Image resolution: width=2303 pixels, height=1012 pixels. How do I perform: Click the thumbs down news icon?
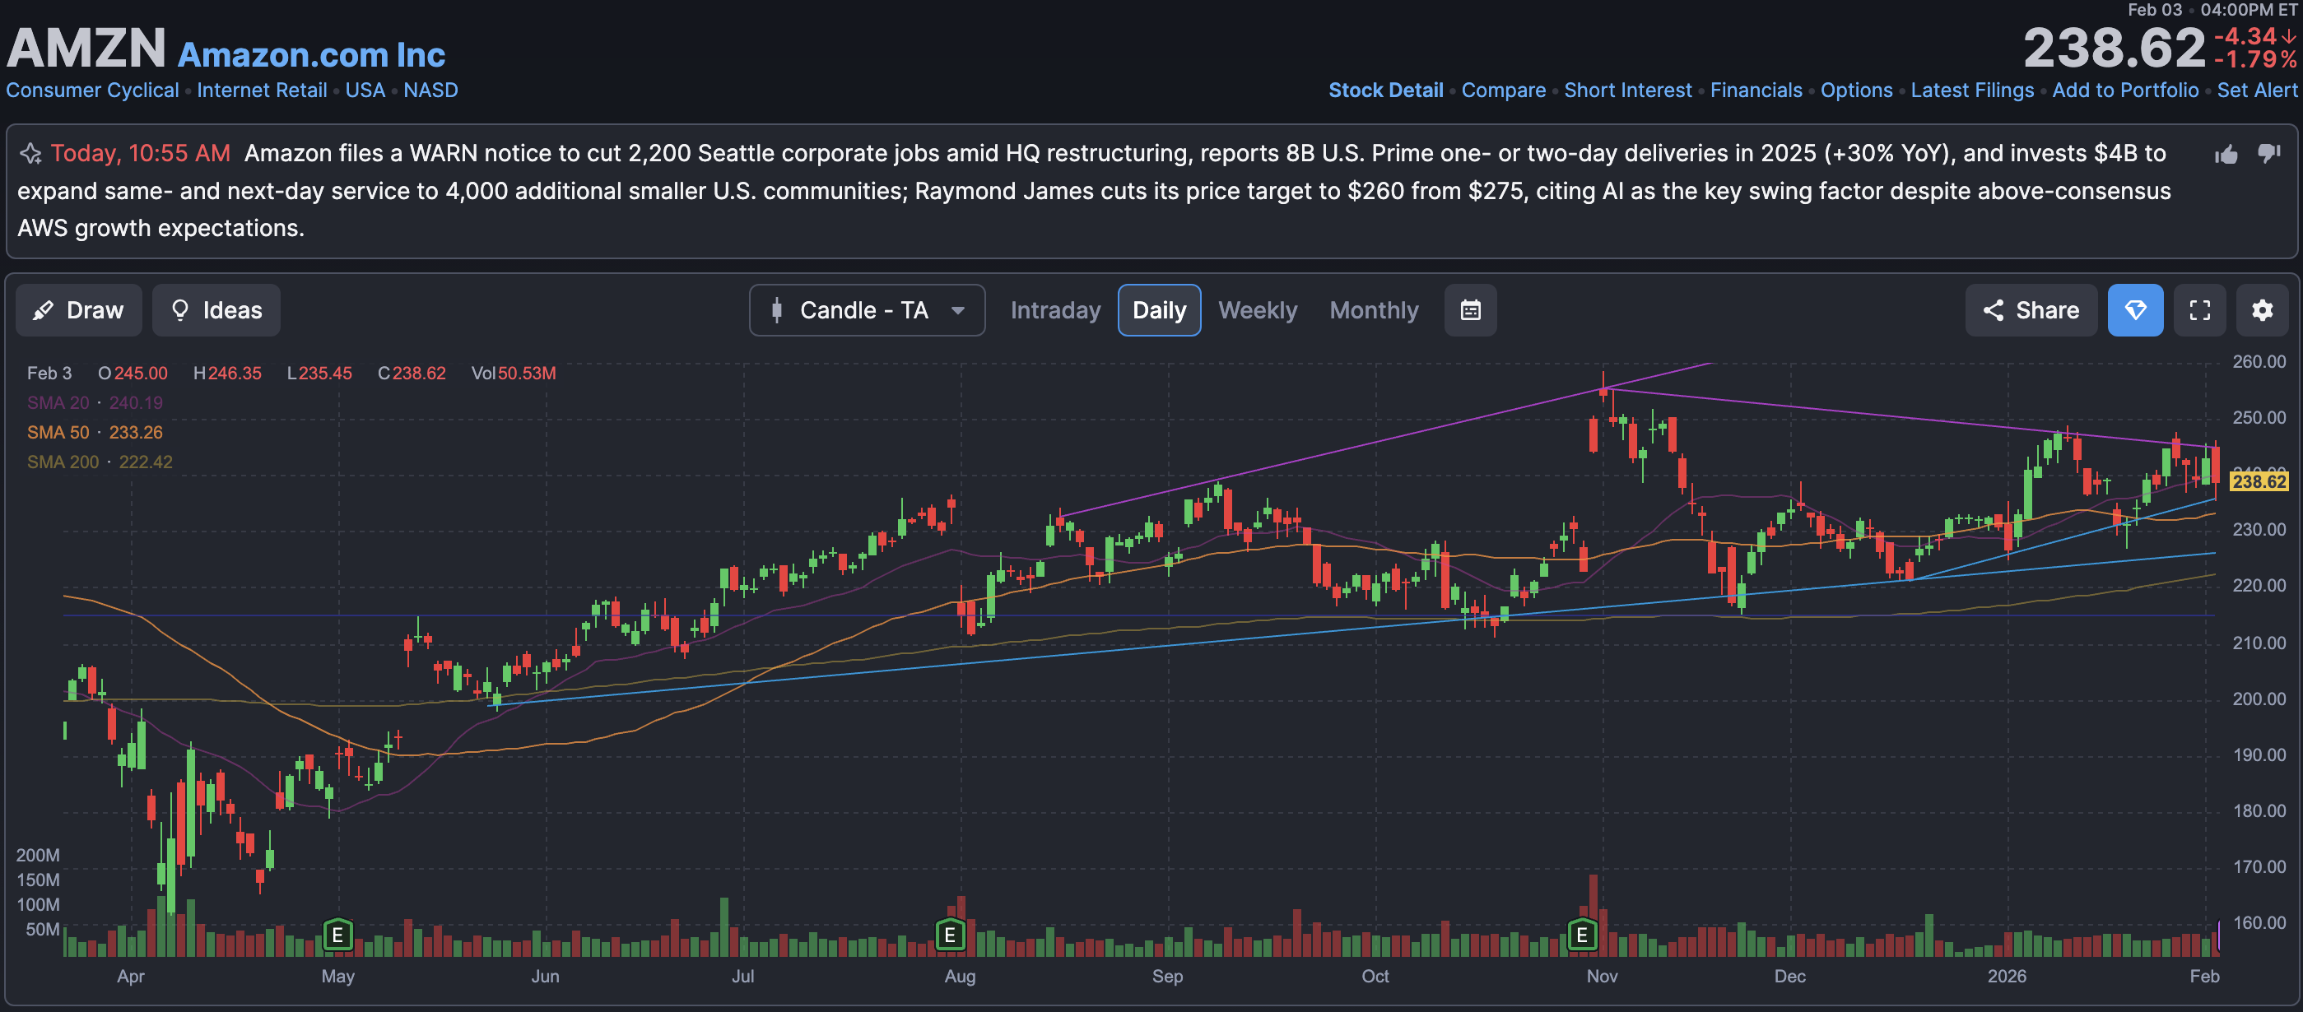pyautogui.click(x=2268, y=154)
